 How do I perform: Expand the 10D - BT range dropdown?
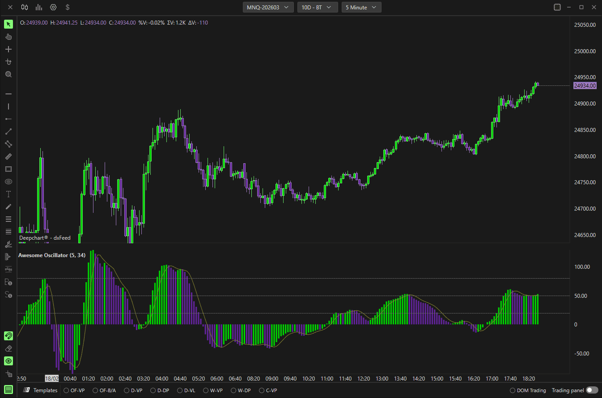tap(317, 7)
